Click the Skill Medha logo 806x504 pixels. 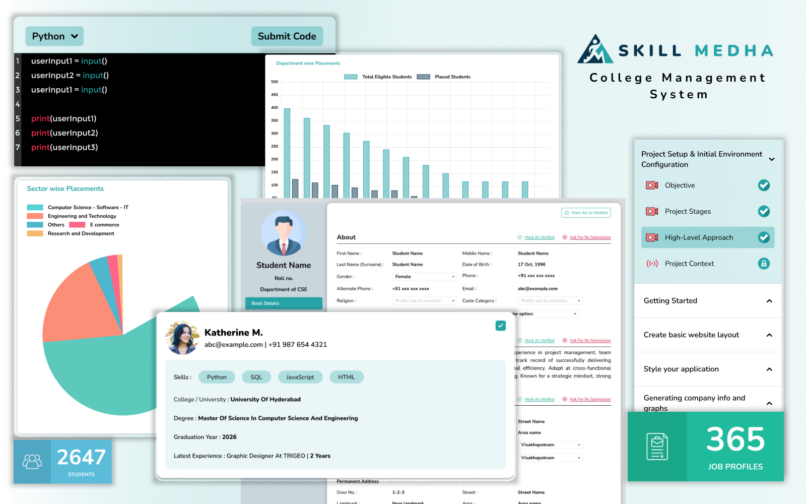pos(595,49)
